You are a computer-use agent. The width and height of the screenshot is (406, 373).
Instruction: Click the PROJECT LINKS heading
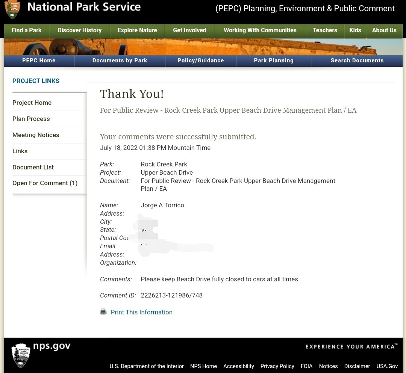36,81
